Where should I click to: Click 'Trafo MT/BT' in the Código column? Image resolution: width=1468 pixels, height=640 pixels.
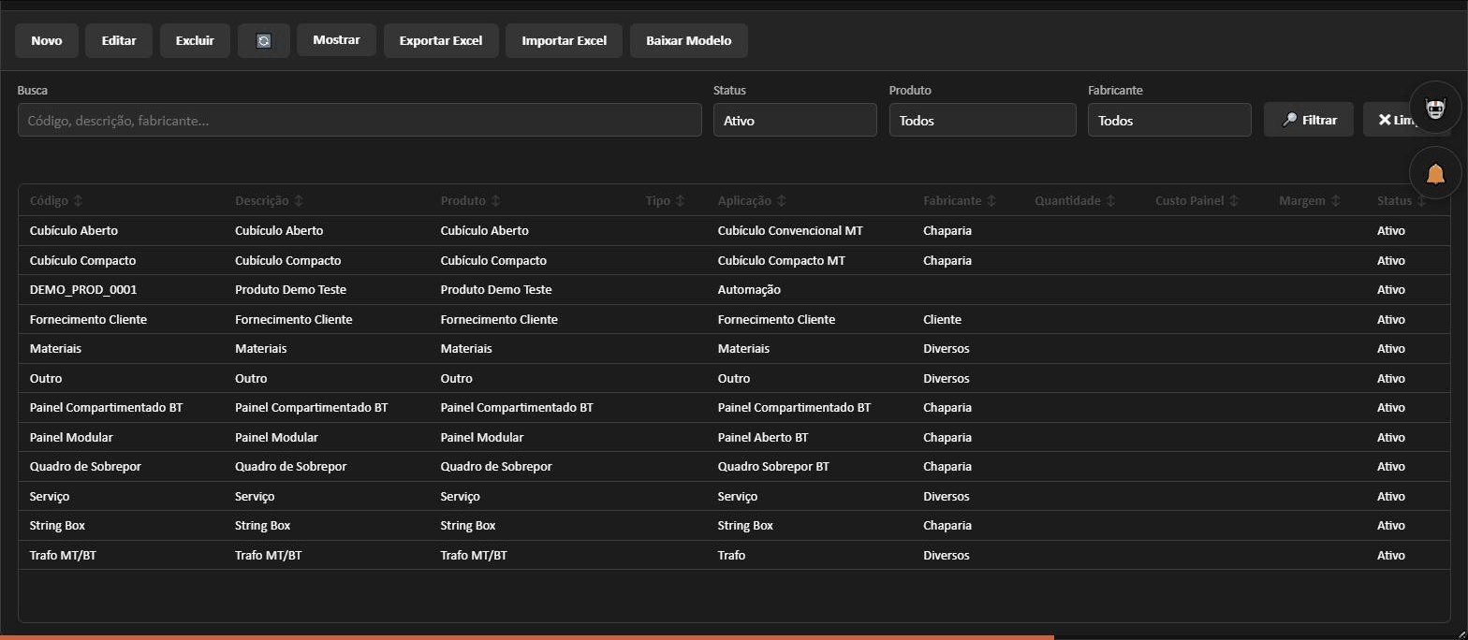(63, 555)
